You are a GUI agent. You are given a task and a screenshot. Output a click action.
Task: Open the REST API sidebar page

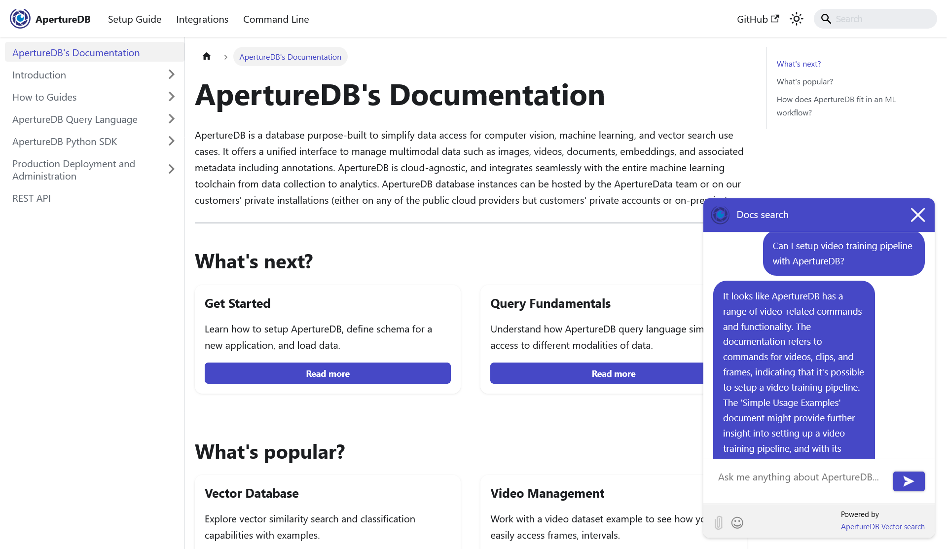point(32,198)
